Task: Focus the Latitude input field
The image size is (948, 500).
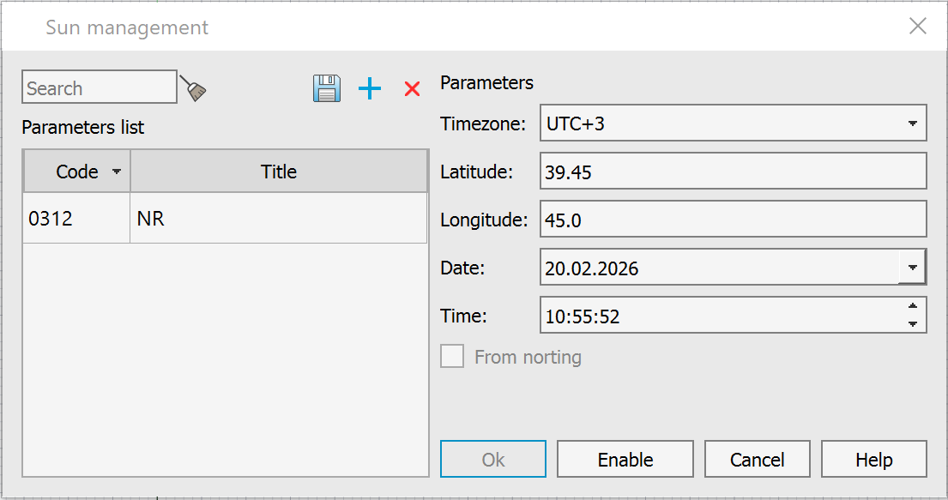Action: [x=734, y=172]
